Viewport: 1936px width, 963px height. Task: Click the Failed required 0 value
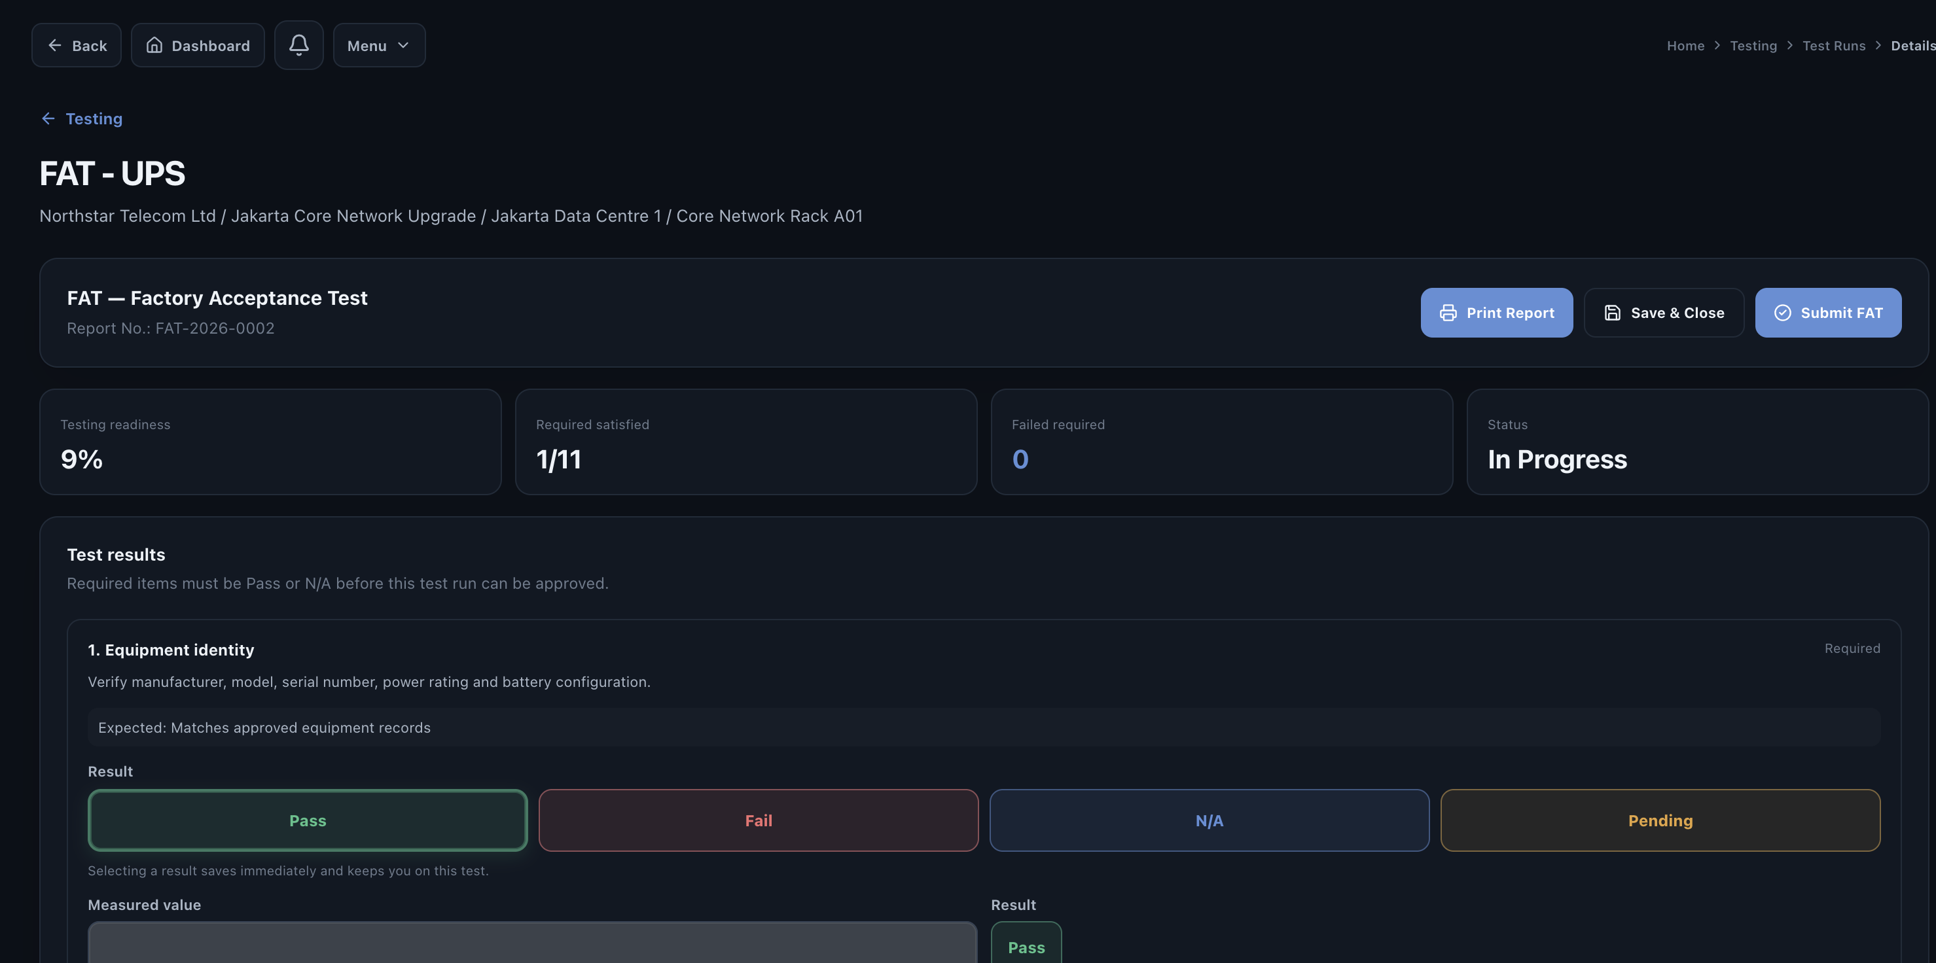pyautogui.click(x=1020, y=459)
